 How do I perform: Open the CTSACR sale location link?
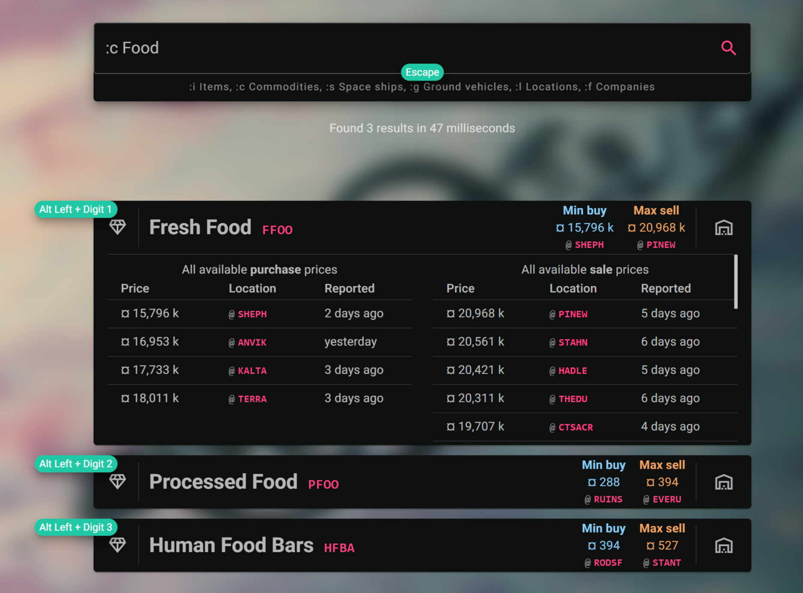pyautogui.click(x=575, y=427)
